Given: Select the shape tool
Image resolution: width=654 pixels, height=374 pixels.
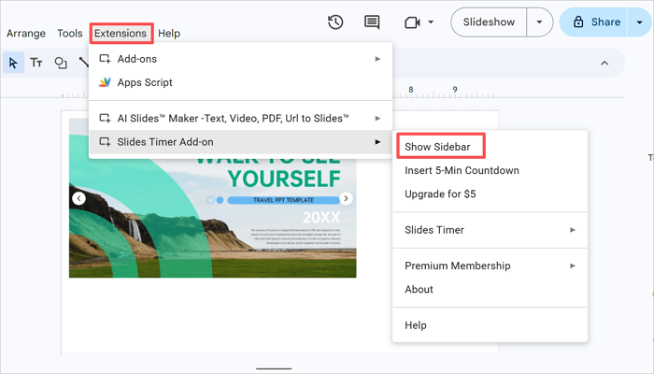Looking at the screenshot, I should click(x=61, y=63).
